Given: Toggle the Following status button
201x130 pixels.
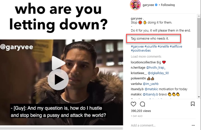Looking at the screenshot, I should [x=168, y=5].
